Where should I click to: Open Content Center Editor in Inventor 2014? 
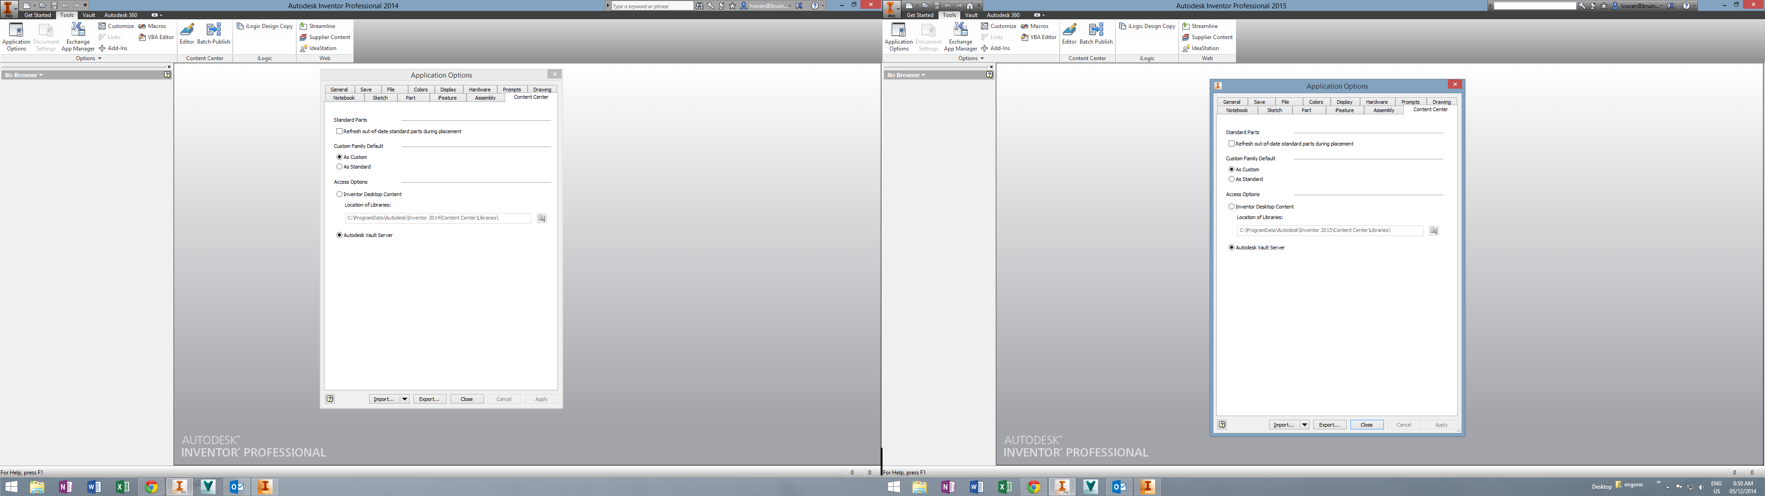pyautogui.click(x=187, y=34)
